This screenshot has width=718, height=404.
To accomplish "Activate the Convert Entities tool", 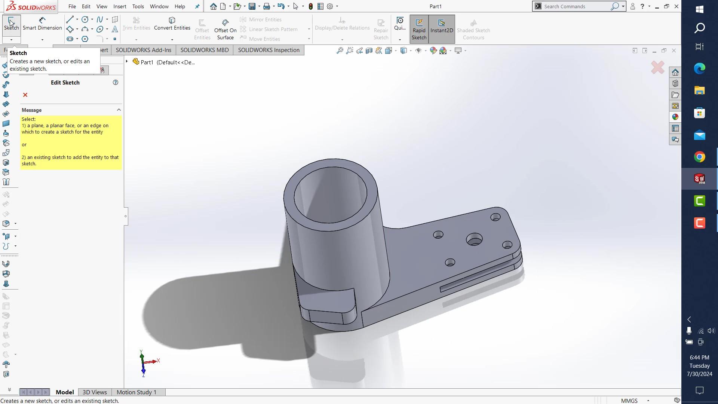I will click(x=172, y=23).
